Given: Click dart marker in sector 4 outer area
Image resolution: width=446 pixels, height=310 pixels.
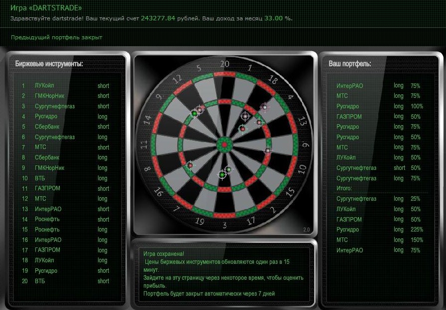Looking at the screenshot, I should 265,107.
